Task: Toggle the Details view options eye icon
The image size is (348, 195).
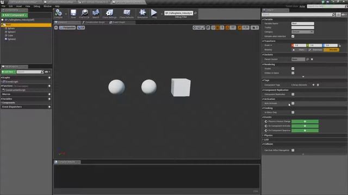Action: [x=344, y=15]
